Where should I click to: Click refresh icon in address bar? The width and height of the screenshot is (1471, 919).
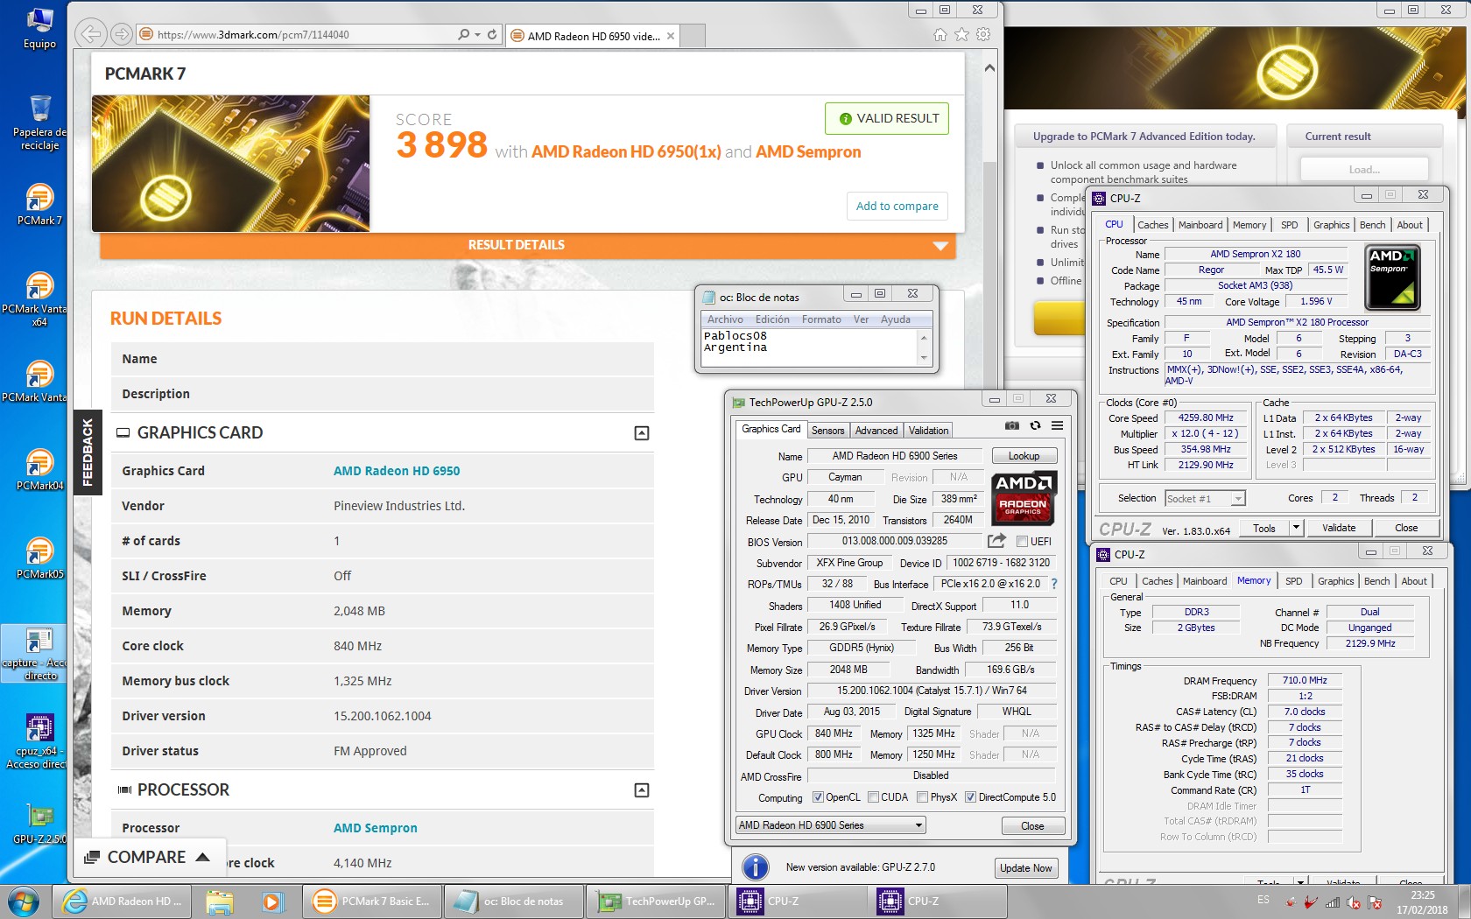(492, 34)
